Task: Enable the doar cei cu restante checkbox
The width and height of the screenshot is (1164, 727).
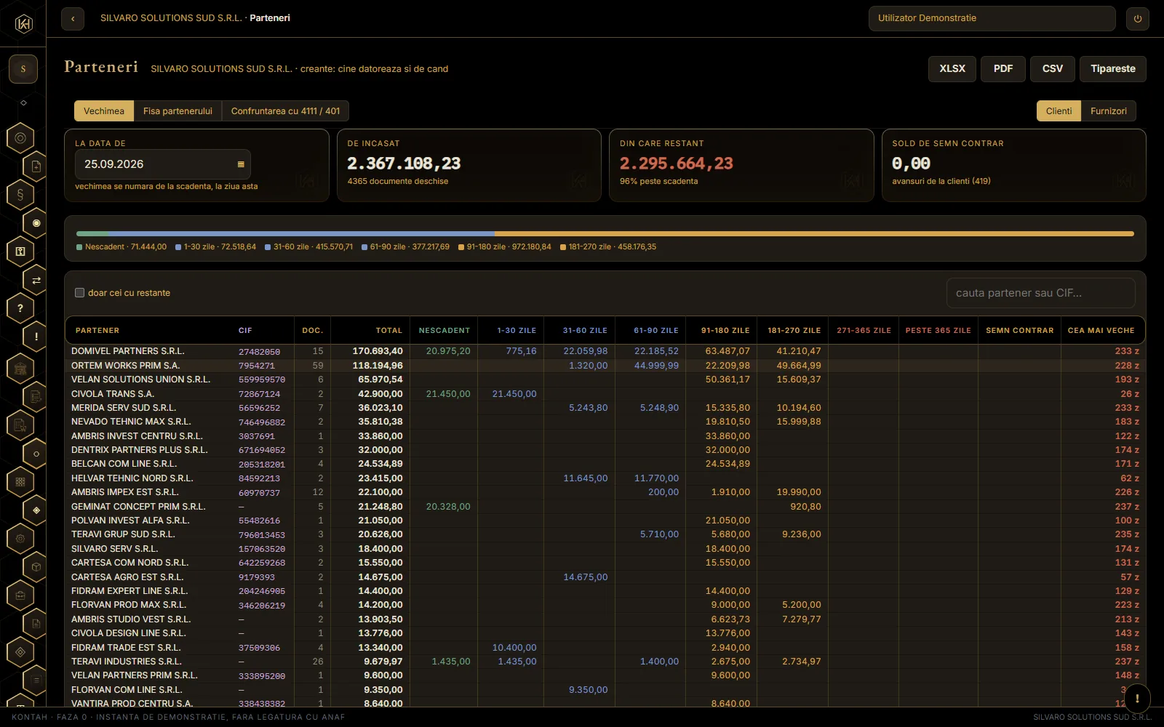Action: [80, 293]
